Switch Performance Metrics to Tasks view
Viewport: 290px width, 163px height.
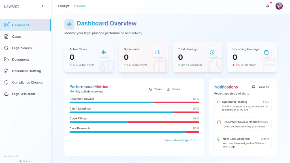155,89
